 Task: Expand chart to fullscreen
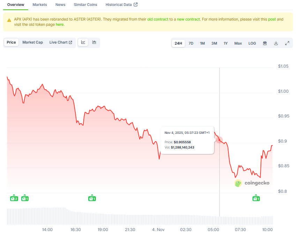pos(287,43)
